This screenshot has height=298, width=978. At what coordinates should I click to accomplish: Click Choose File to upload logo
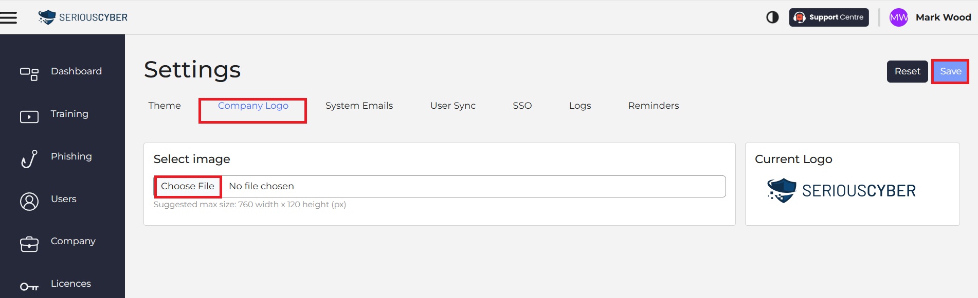188,186
